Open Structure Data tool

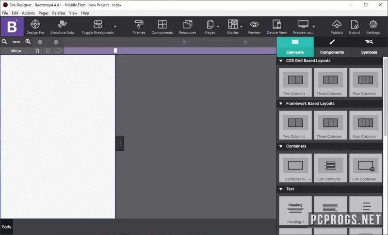click(x=62, y=27)
